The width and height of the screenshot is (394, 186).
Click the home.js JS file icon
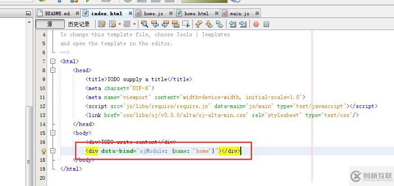click(139, 13)
